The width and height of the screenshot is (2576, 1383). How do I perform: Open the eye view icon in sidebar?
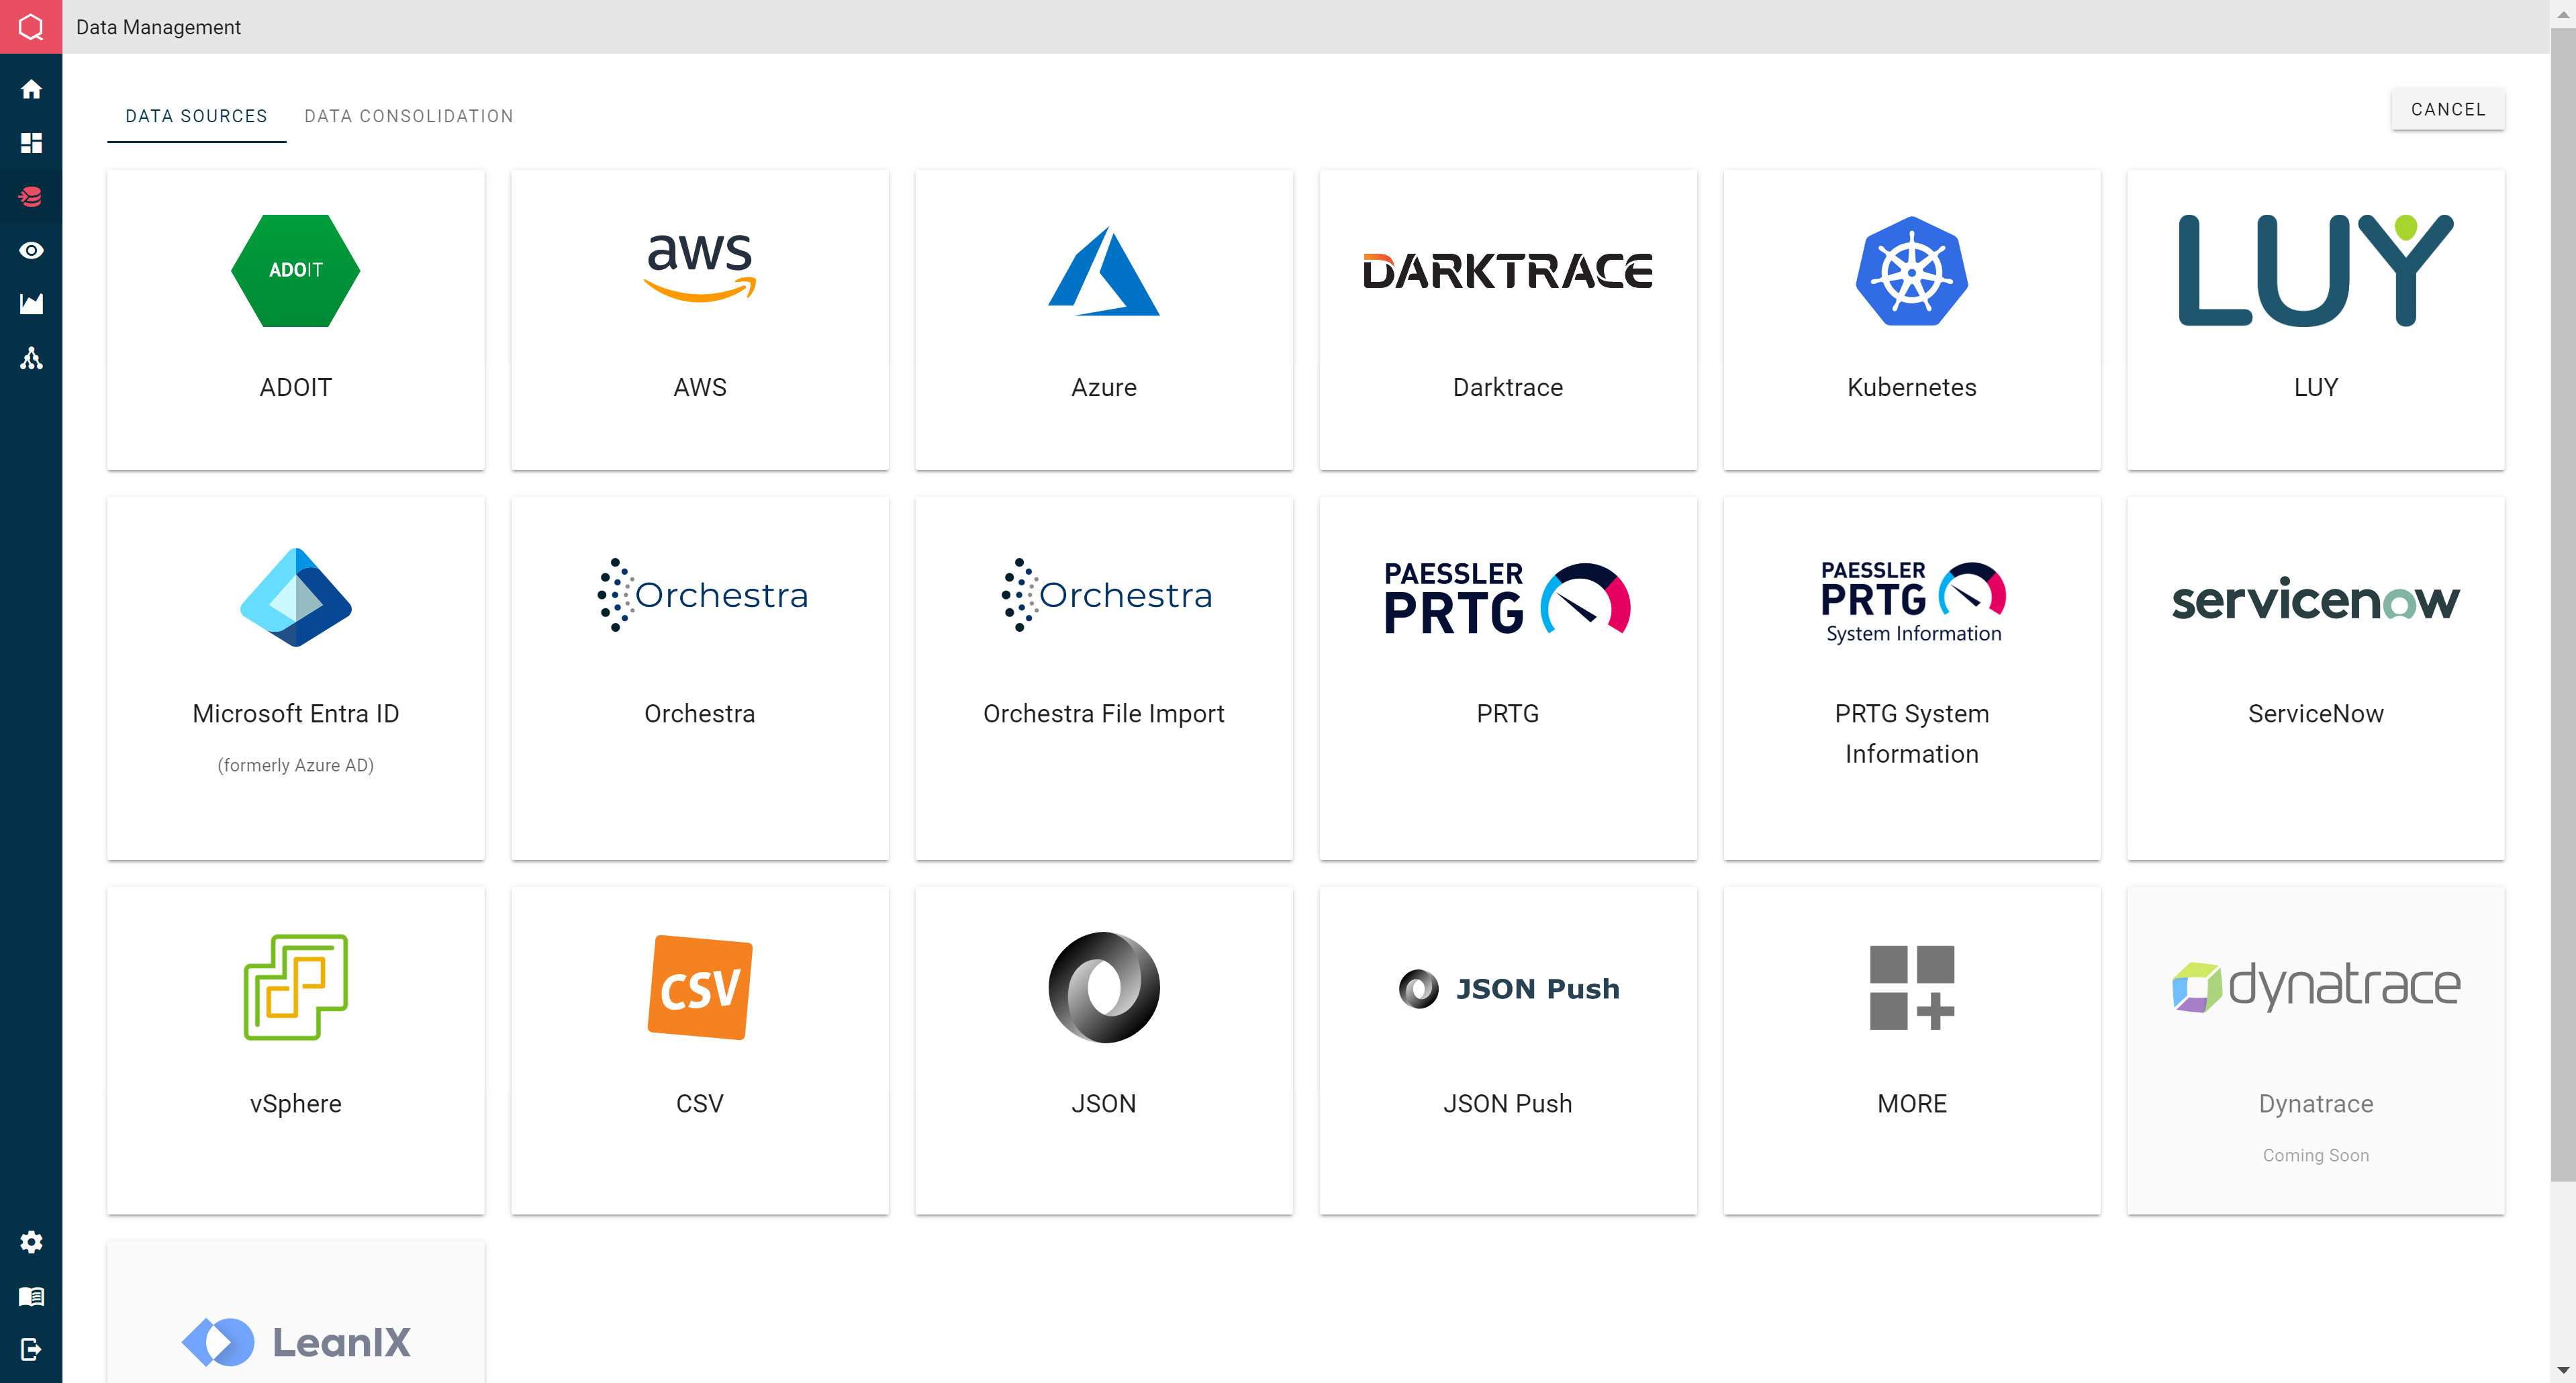click(31, 250)
